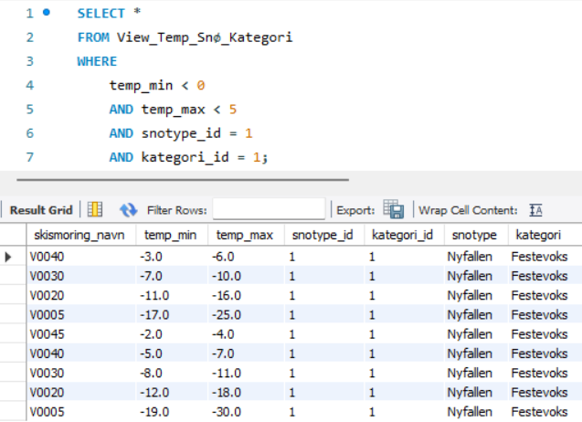Click line number 7 in the gutter

pyautogui.click(x=29, y=157)
